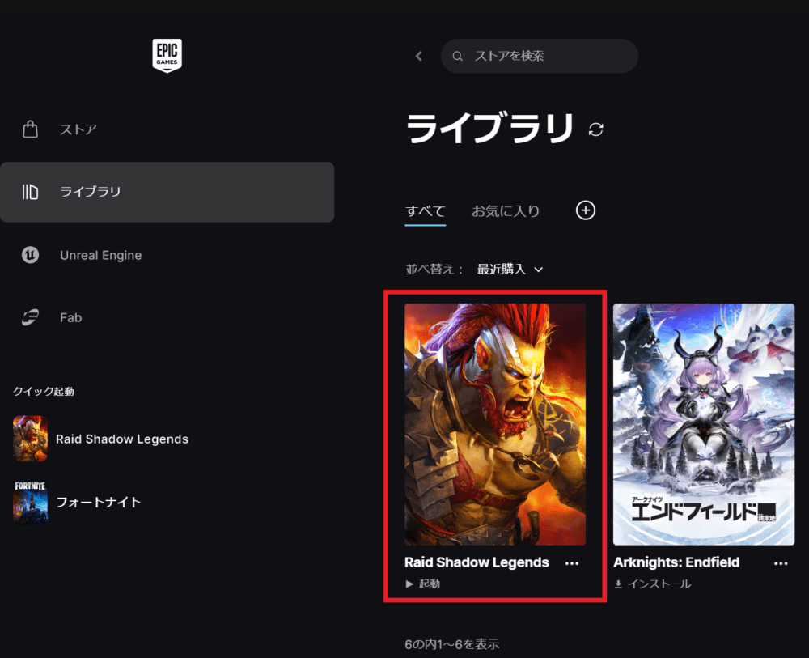Click the download icon under Arknights: Endfield
Image resolution: width=809 pixels, height=658 pixels.
coord(618,584)
